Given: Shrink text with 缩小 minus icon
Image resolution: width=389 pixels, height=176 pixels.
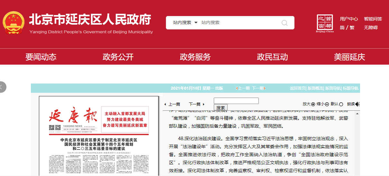Looking at the screenshot, I should pyautogui.click(x=327, y=104).
